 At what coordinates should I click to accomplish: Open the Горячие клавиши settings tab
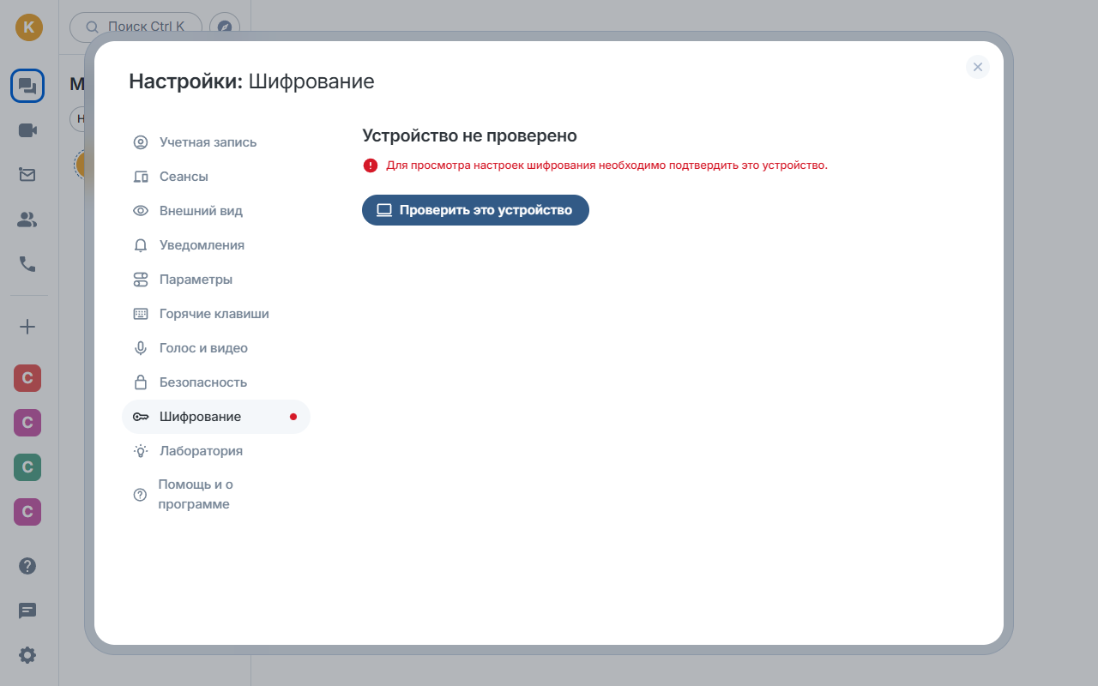(x=216, y=314)
